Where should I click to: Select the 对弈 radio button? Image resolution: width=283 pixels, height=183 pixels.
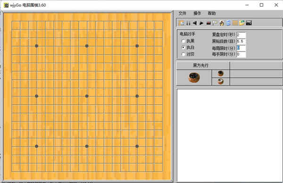[x=183, y=54]
